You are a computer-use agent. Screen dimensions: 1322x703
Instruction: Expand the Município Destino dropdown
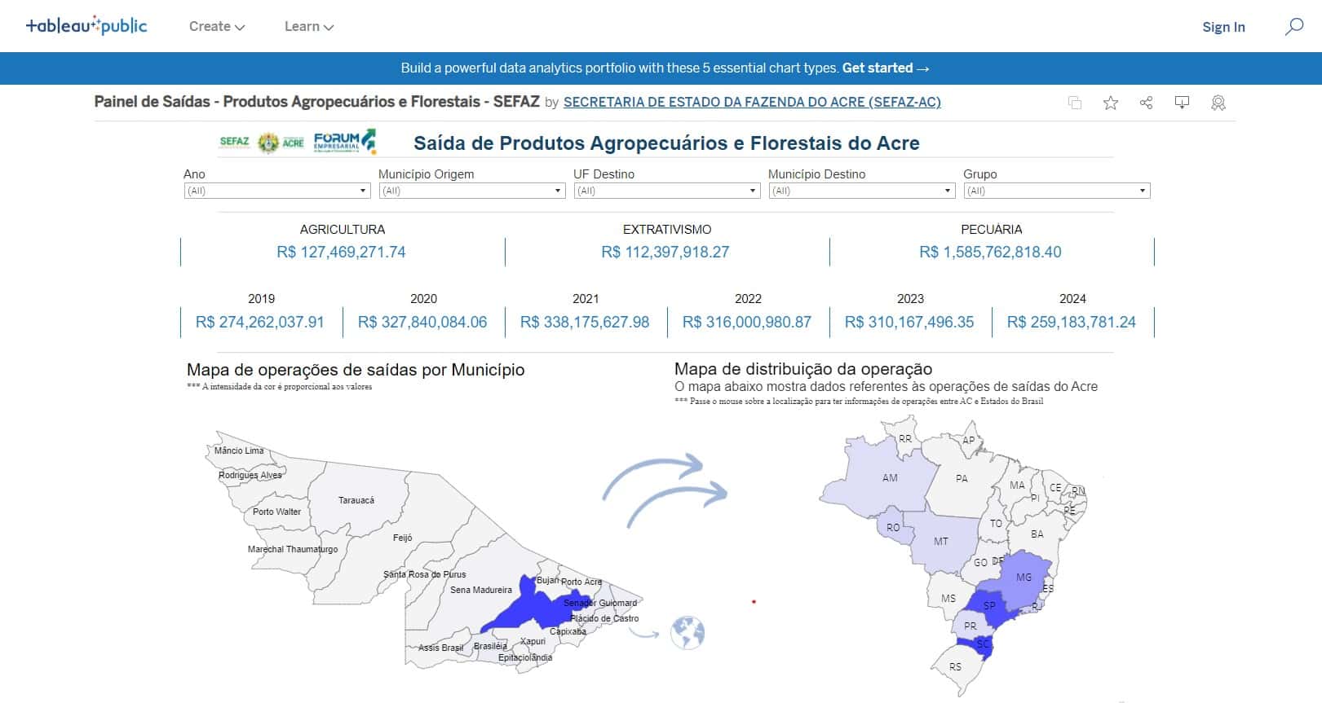tap(861, 191)
